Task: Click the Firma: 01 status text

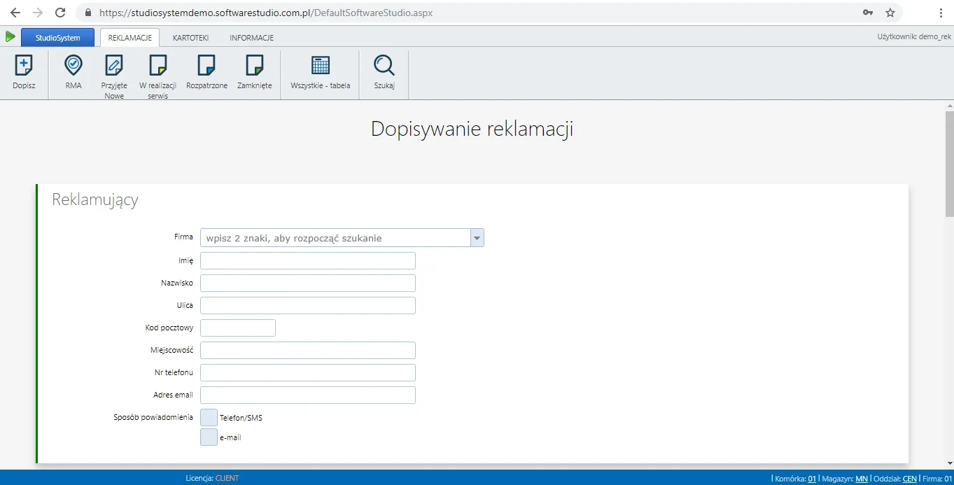Action: click(x=938, y=479)
